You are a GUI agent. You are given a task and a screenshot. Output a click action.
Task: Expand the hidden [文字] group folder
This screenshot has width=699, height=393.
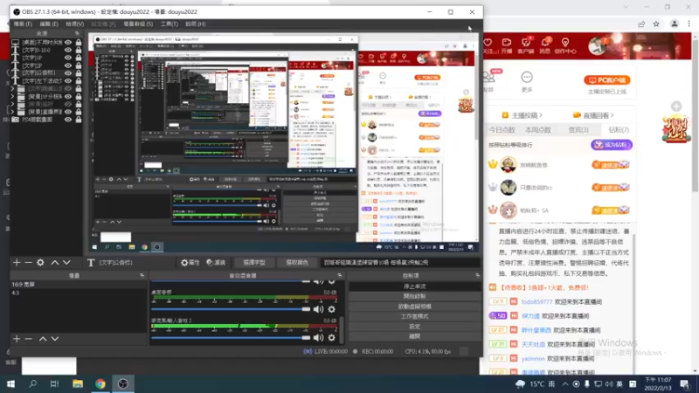(x=12, y=89)
